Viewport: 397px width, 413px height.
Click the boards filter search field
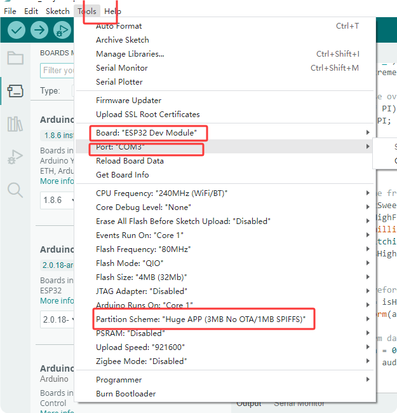(57, 71)
